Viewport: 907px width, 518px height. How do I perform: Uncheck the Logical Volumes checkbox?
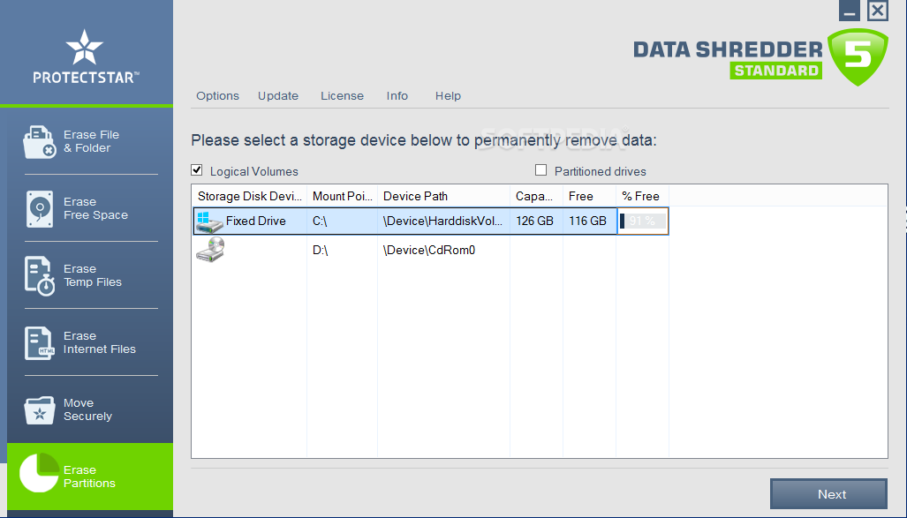click(197, 170)
